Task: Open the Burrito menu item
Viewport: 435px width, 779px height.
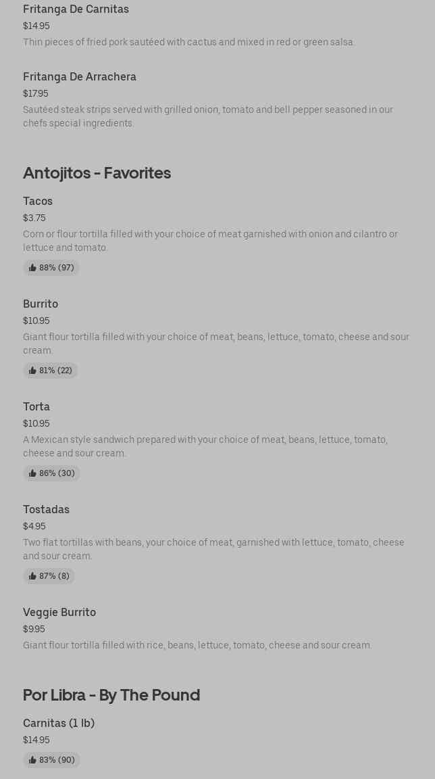Action: click(41, 304)
